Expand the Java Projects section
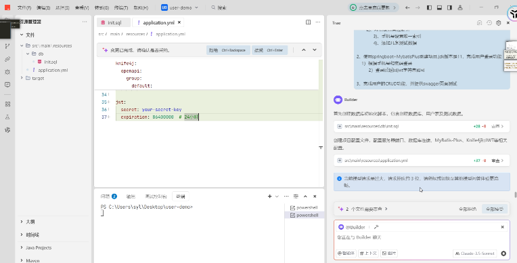 coord(22,247)
